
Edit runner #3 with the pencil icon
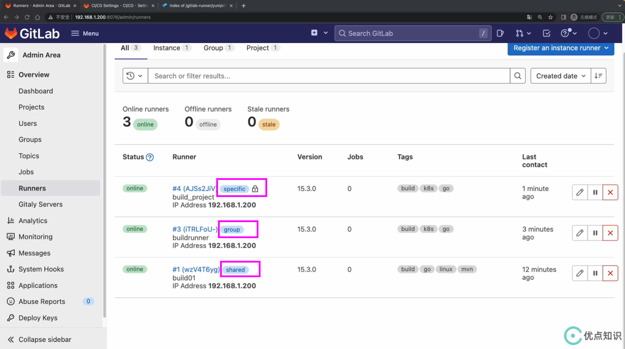coord(580,233)
